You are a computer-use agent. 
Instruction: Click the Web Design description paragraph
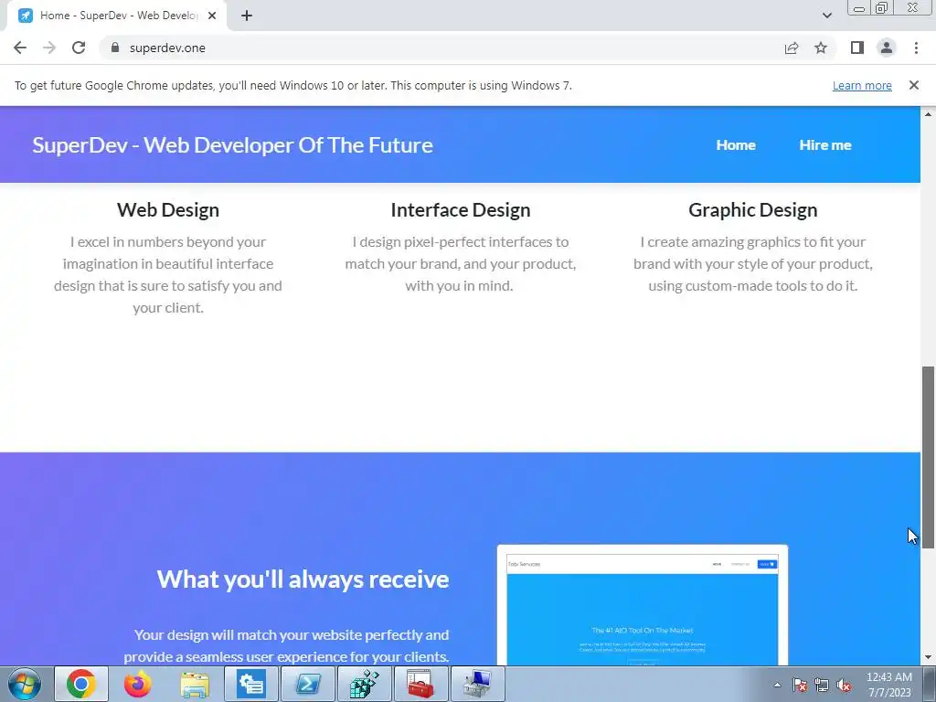(x=168, y=274)
